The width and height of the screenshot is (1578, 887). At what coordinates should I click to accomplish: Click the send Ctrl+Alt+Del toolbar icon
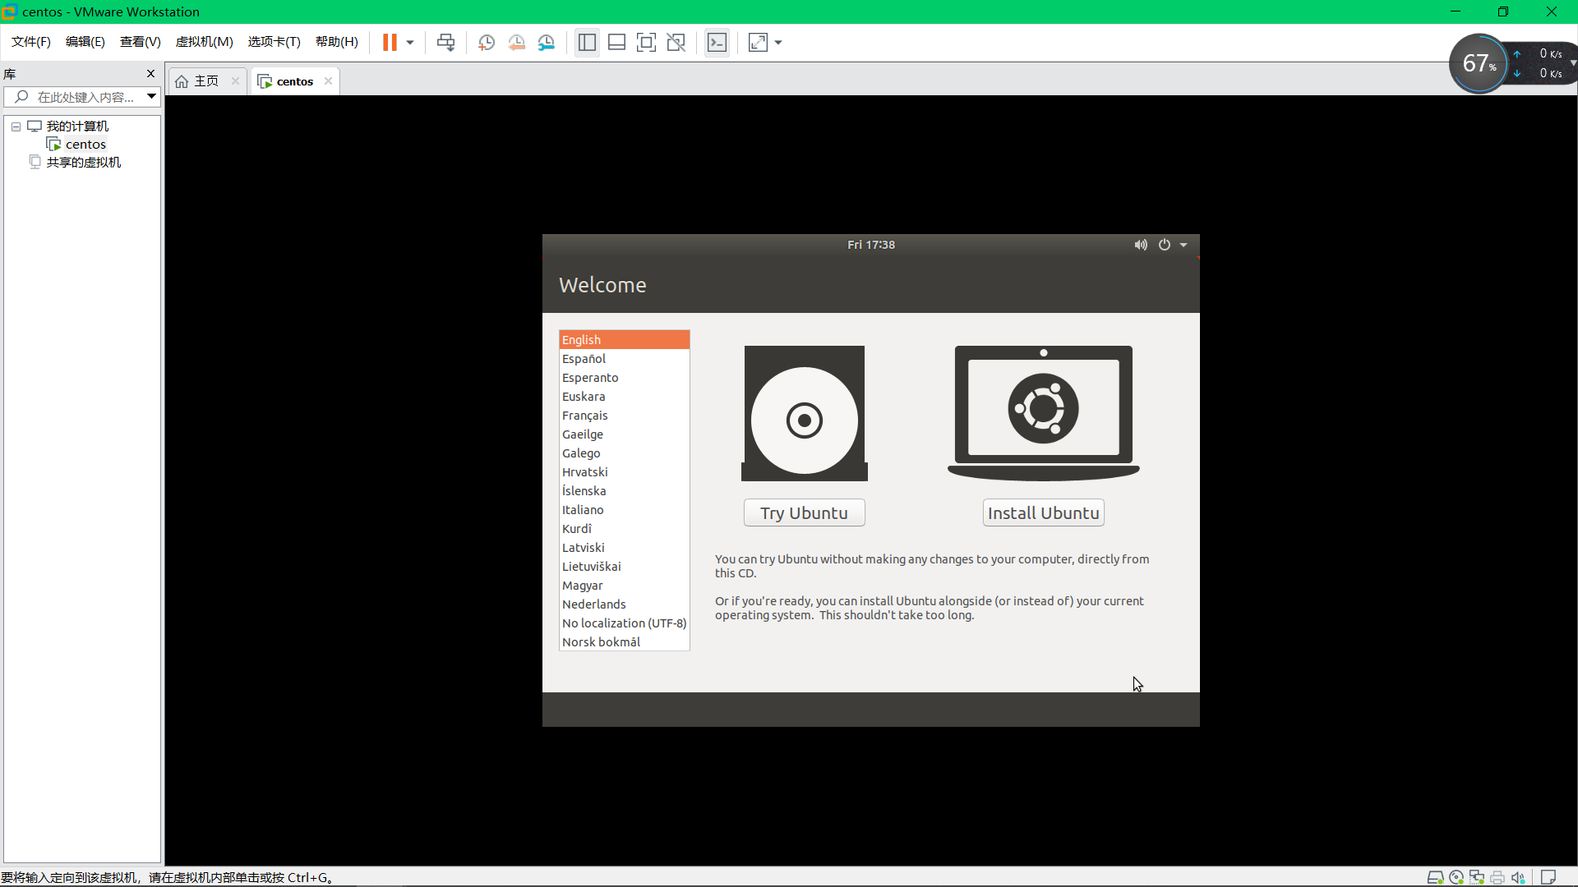tap(445, 43)
